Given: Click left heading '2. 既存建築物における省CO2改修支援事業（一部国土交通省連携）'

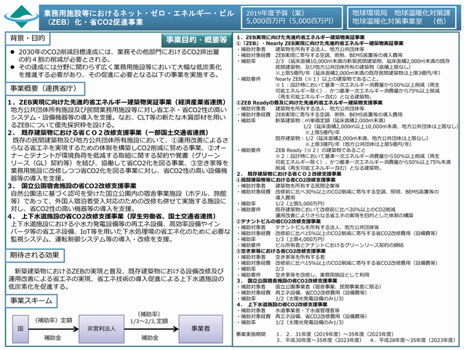Looking at the screenshot, I should [108, 132].
